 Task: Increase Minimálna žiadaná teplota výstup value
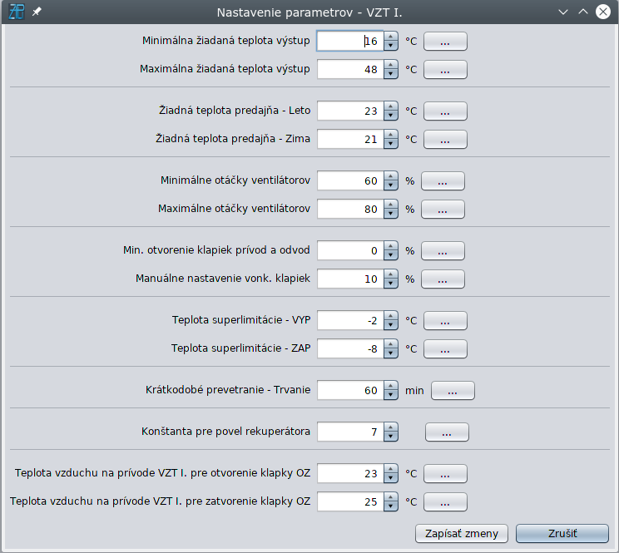pyautogui.click(x=390, y=37)
